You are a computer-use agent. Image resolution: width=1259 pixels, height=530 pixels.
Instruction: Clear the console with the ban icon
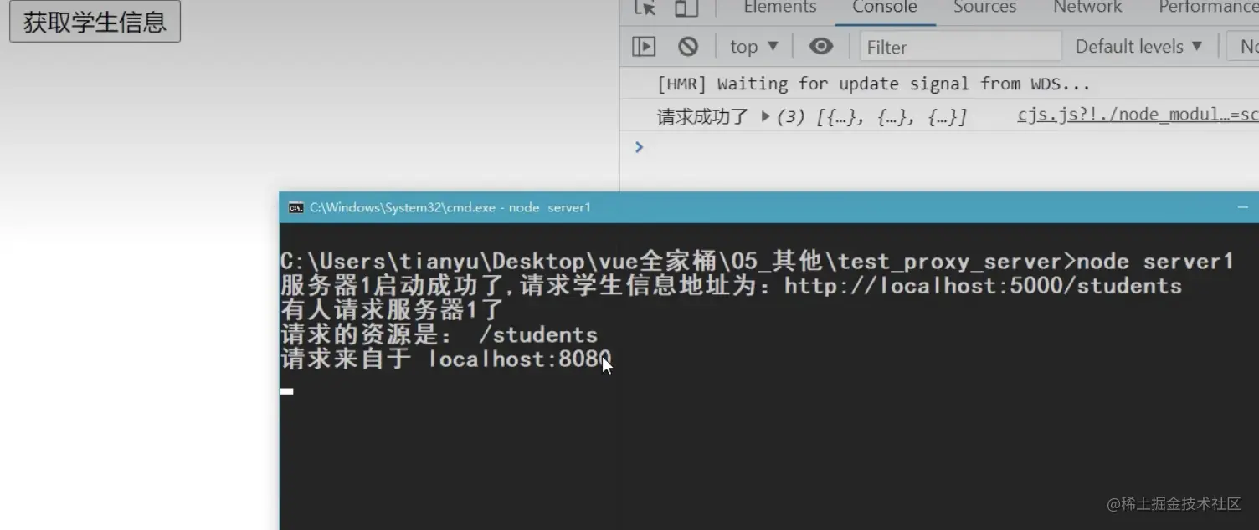[x=688, y=47]
